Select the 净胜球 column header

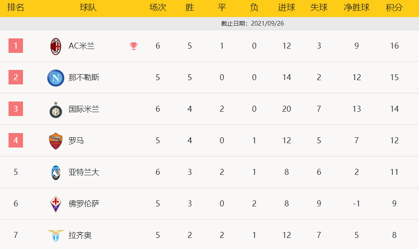coord(356,8)
